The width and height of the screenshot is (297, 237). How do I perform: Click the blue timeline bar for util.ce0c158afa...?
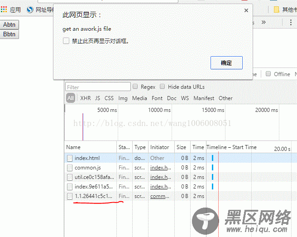coord(212,177)
